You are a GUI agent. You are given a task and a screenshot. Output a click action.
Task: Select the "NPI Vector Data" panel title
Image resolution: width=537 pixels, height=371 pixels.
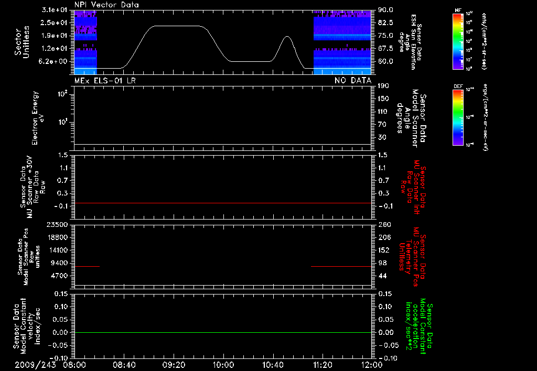point(106,5)
